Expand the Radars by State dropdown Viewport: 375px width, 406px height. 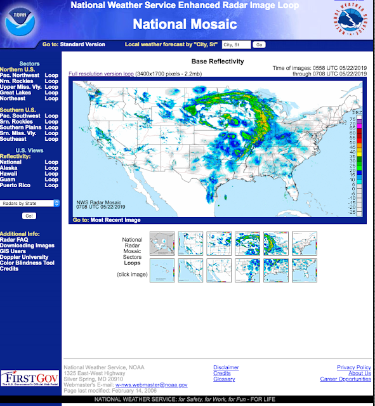pos(30,203)
